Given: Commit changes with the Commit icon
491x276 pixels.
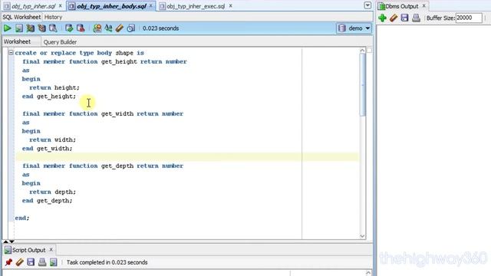Looking at the screenshot, I should [x=69, y=28].
